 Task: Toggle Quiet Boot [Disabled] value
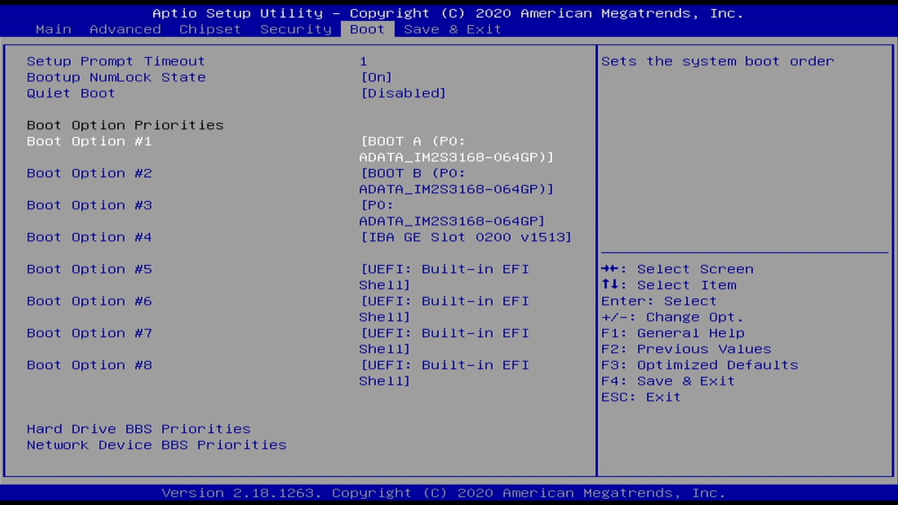pos(403,93)
